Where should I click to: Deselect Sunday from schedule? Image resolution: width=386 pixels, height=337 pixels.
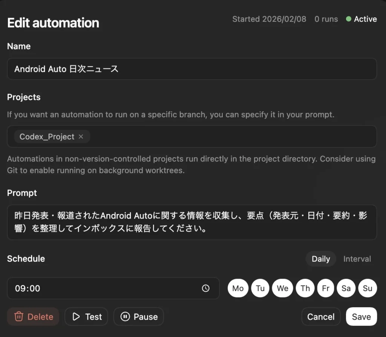click(x=368, y=288)
